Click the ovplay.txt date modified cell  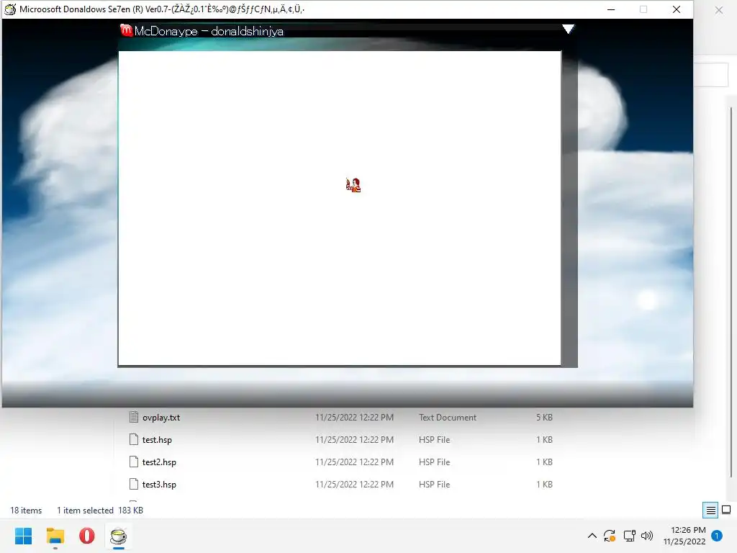(354, 417)
